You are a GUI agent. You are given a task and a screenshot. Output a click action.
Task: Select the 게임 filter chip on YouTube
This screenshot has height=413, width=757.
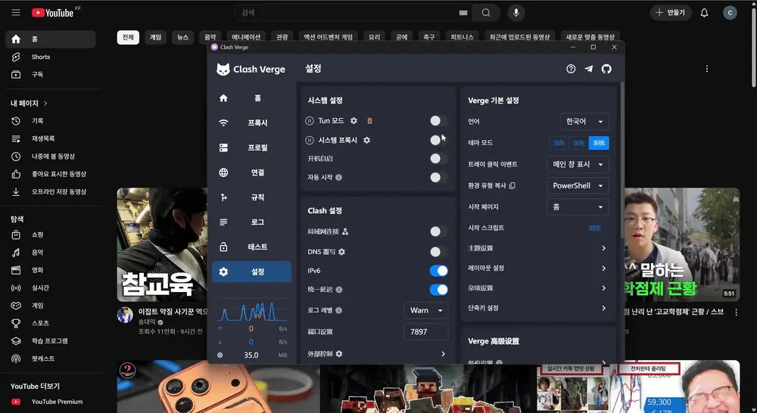[155, 37]
